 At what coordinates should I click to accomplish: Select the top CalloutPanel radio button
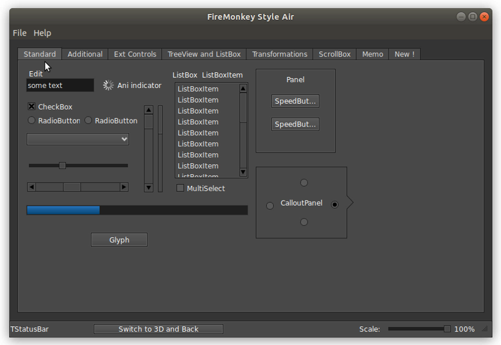coord(304,182)
